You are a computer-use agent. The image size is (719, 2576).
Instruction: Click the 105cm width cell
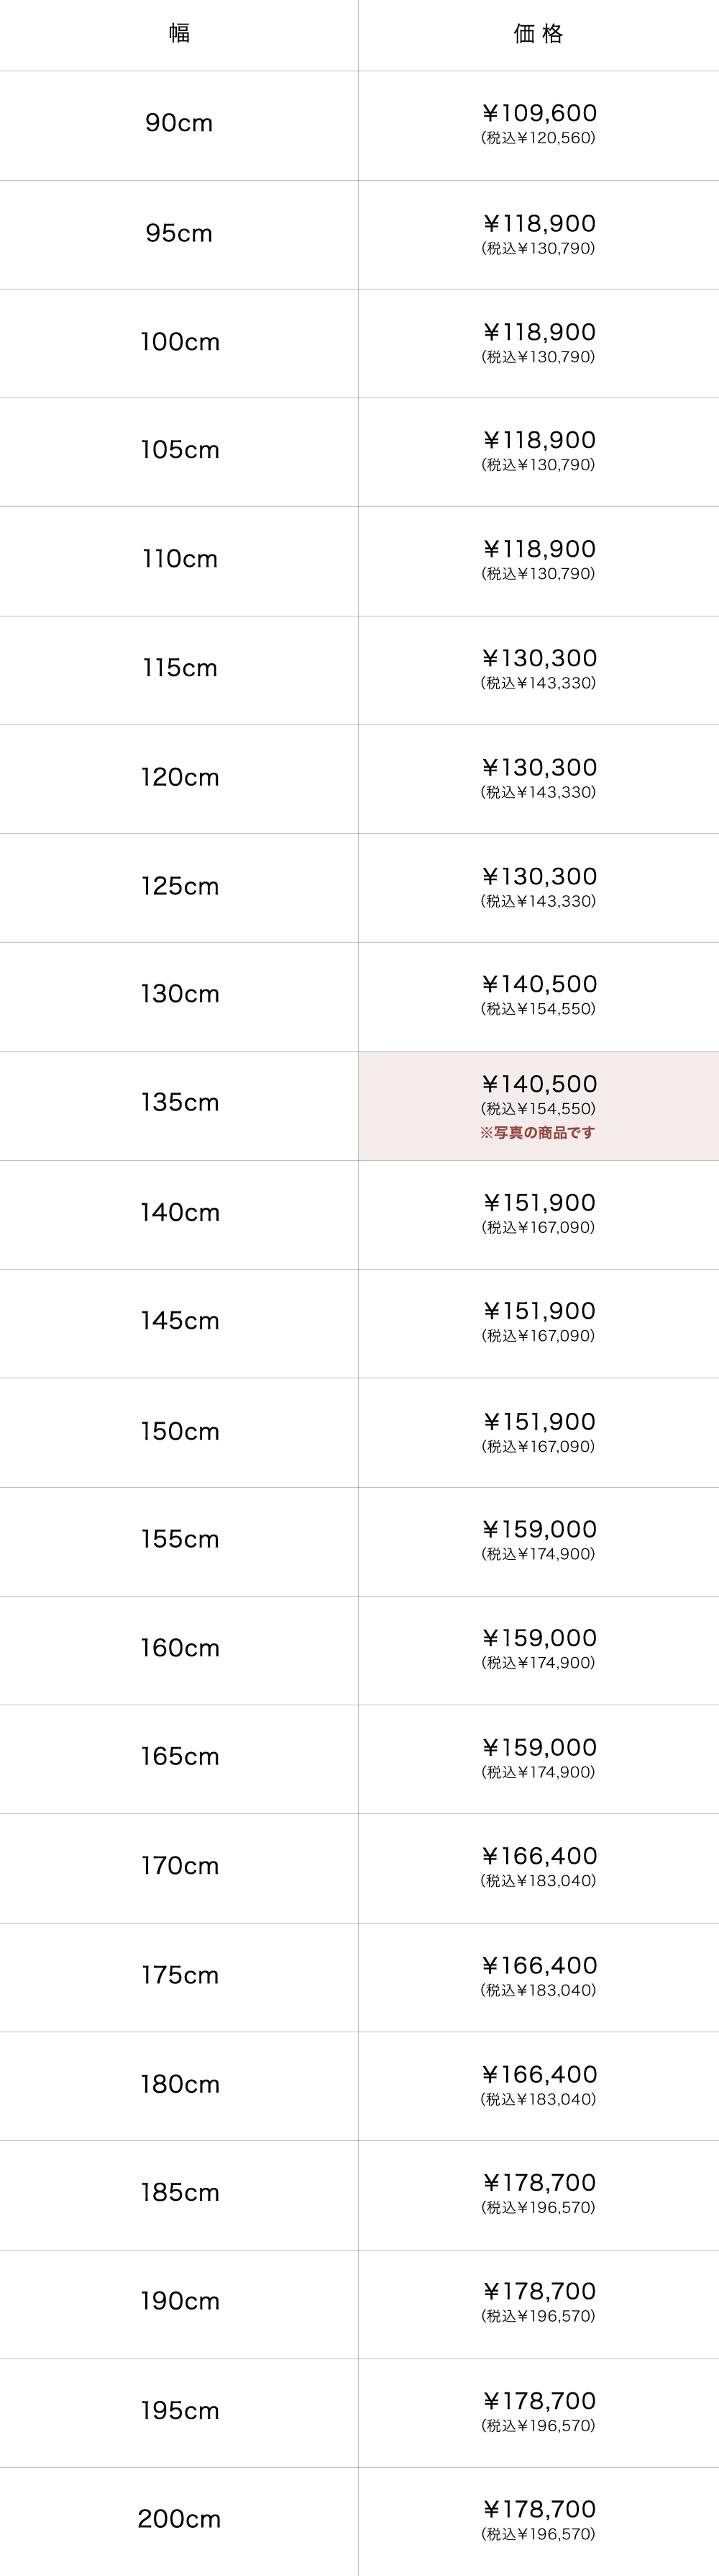pos(180,450)
